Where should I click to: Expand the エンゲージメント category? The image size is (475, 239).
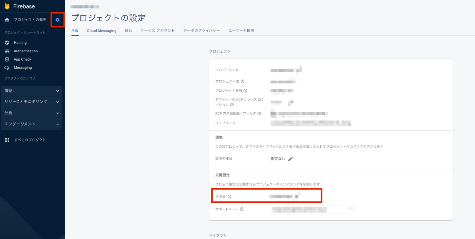point(32,124)
